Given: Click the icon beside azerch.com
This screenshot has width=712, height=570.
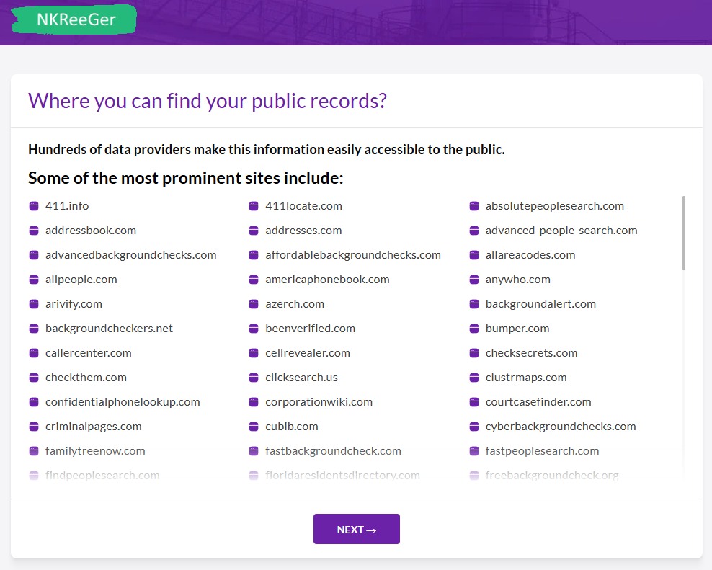Looking at the screenshot, I should click(x=254, y=304).
